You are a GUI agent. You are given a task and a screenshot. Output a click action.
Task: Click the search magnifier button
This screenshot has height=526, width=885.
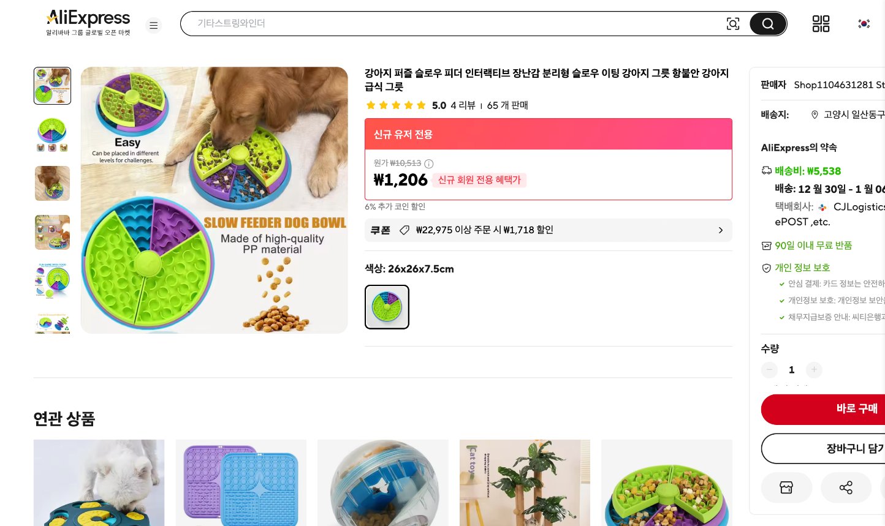767,23
